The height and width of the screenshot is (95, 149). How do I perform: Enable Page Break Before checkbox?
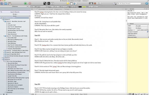coord(147,34)
